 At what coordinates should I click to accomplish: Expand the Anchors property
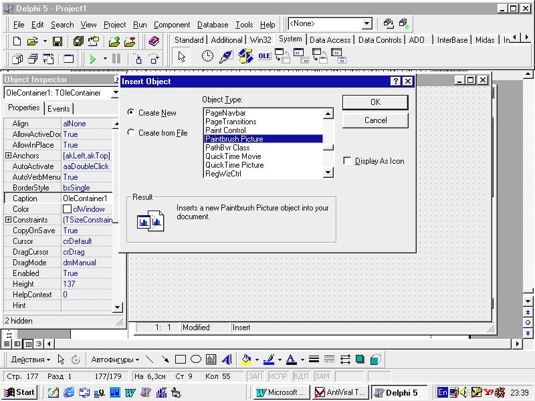pyautogui.click(x=8, y=156)
